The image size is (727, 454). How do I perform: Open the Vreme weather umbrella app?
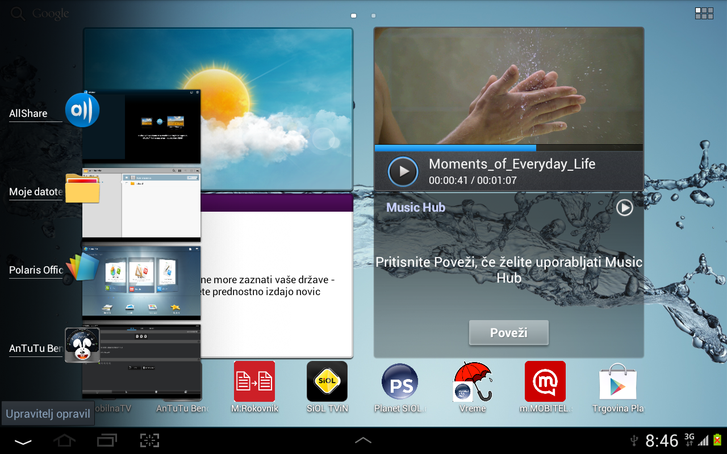click(473, 381)
